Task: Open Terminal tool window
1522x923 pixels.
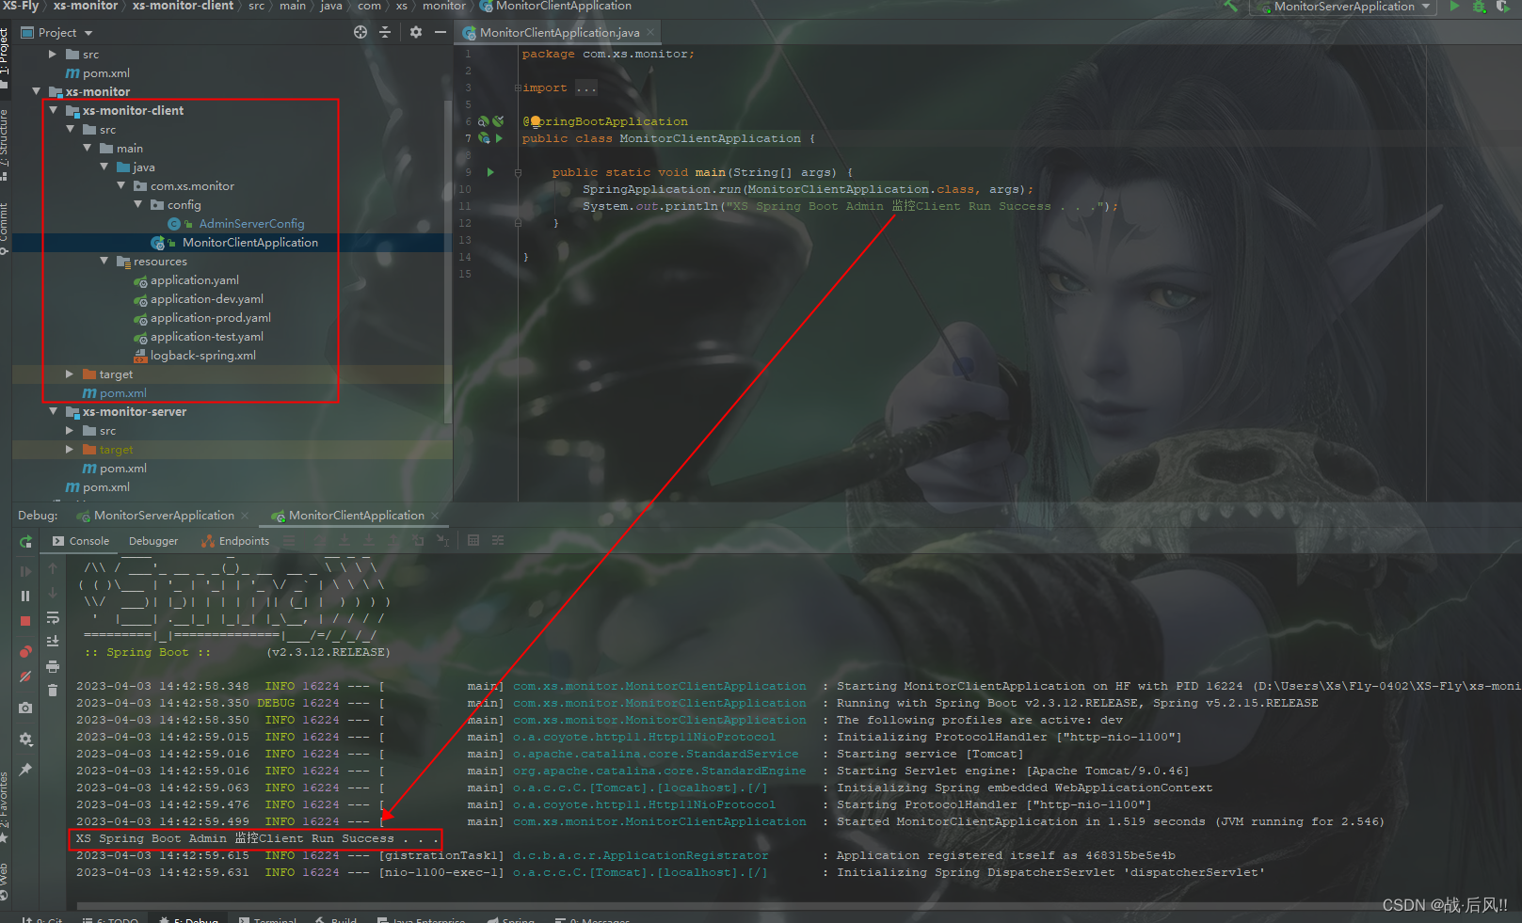Action: [268, 919]
